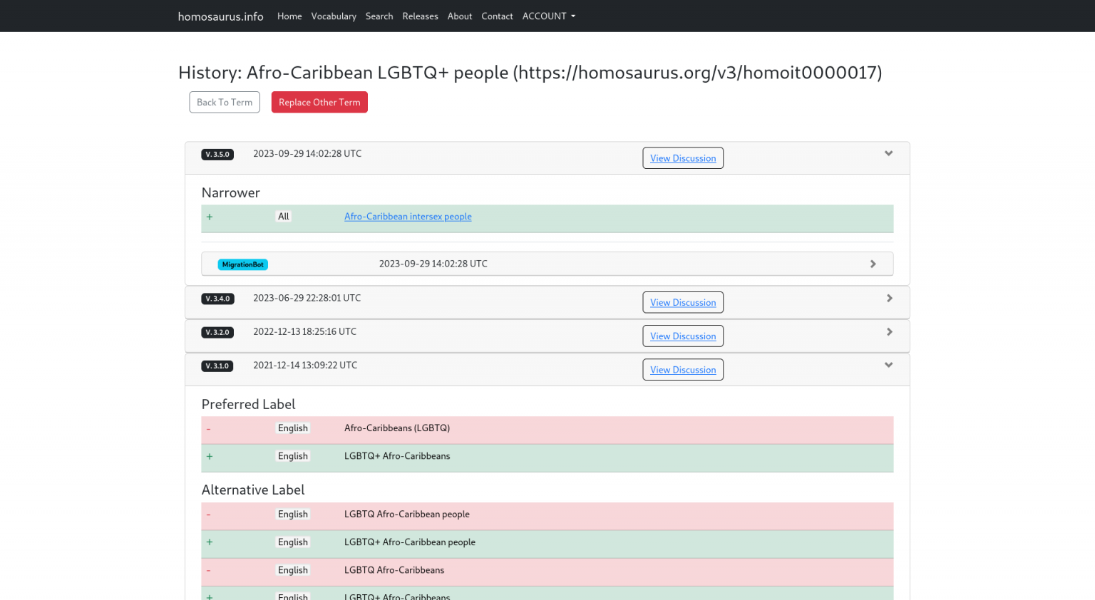Viewport: 1095px width, 600px height.
Task: Collapse the V.3.5.0 history entry
Action: click(x=888, y=153)
